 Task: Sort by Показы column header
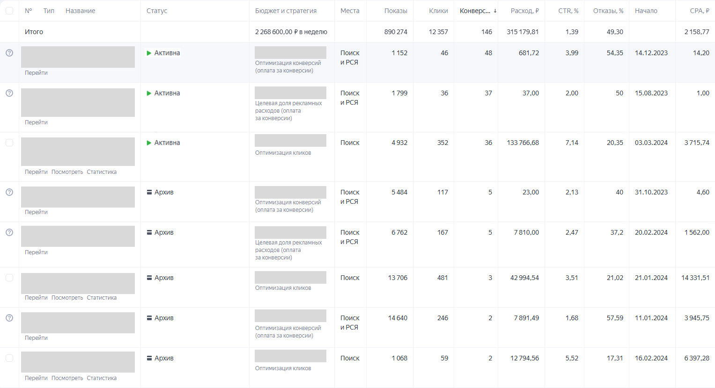coord(396,11)
